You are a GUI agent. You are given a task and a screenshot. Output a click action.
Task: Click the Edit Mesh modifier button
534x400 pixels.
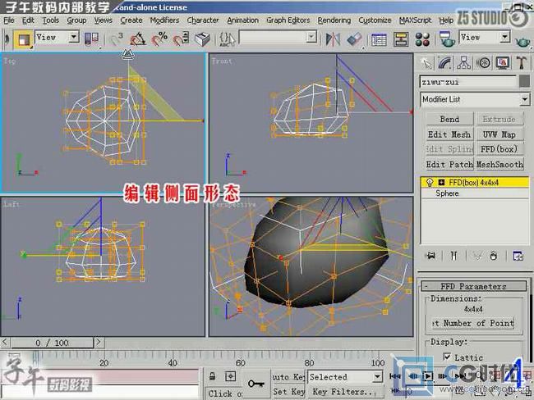449,134
